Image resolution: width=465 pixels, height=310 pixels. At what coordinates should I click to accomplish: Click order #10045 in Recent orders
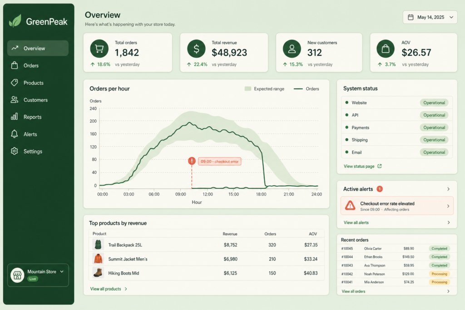coord(347,248)
